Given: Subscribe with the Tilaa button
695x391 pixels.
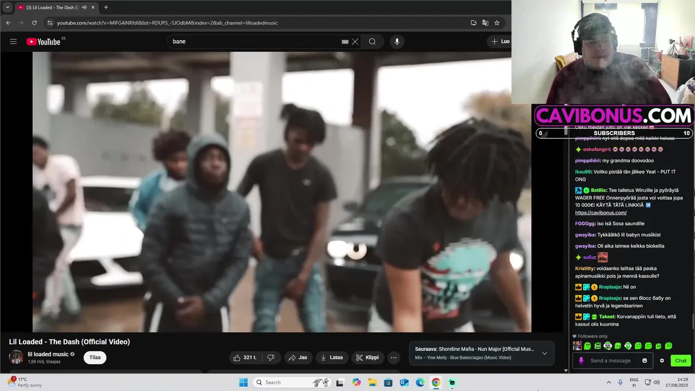Looking at the screenshot, I should click(x=95, y=357).
